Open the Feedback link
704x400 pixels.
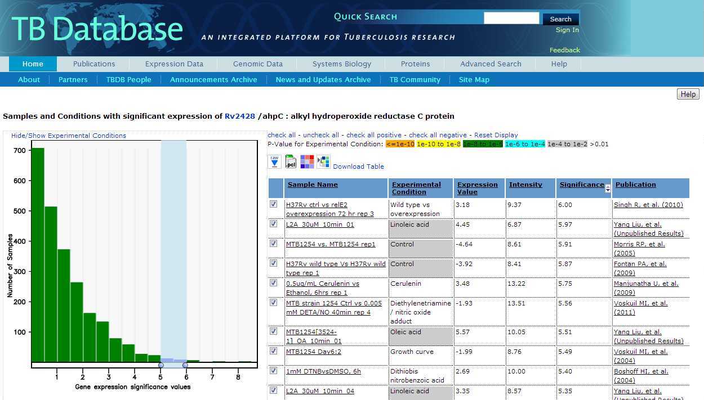point(565,50)
